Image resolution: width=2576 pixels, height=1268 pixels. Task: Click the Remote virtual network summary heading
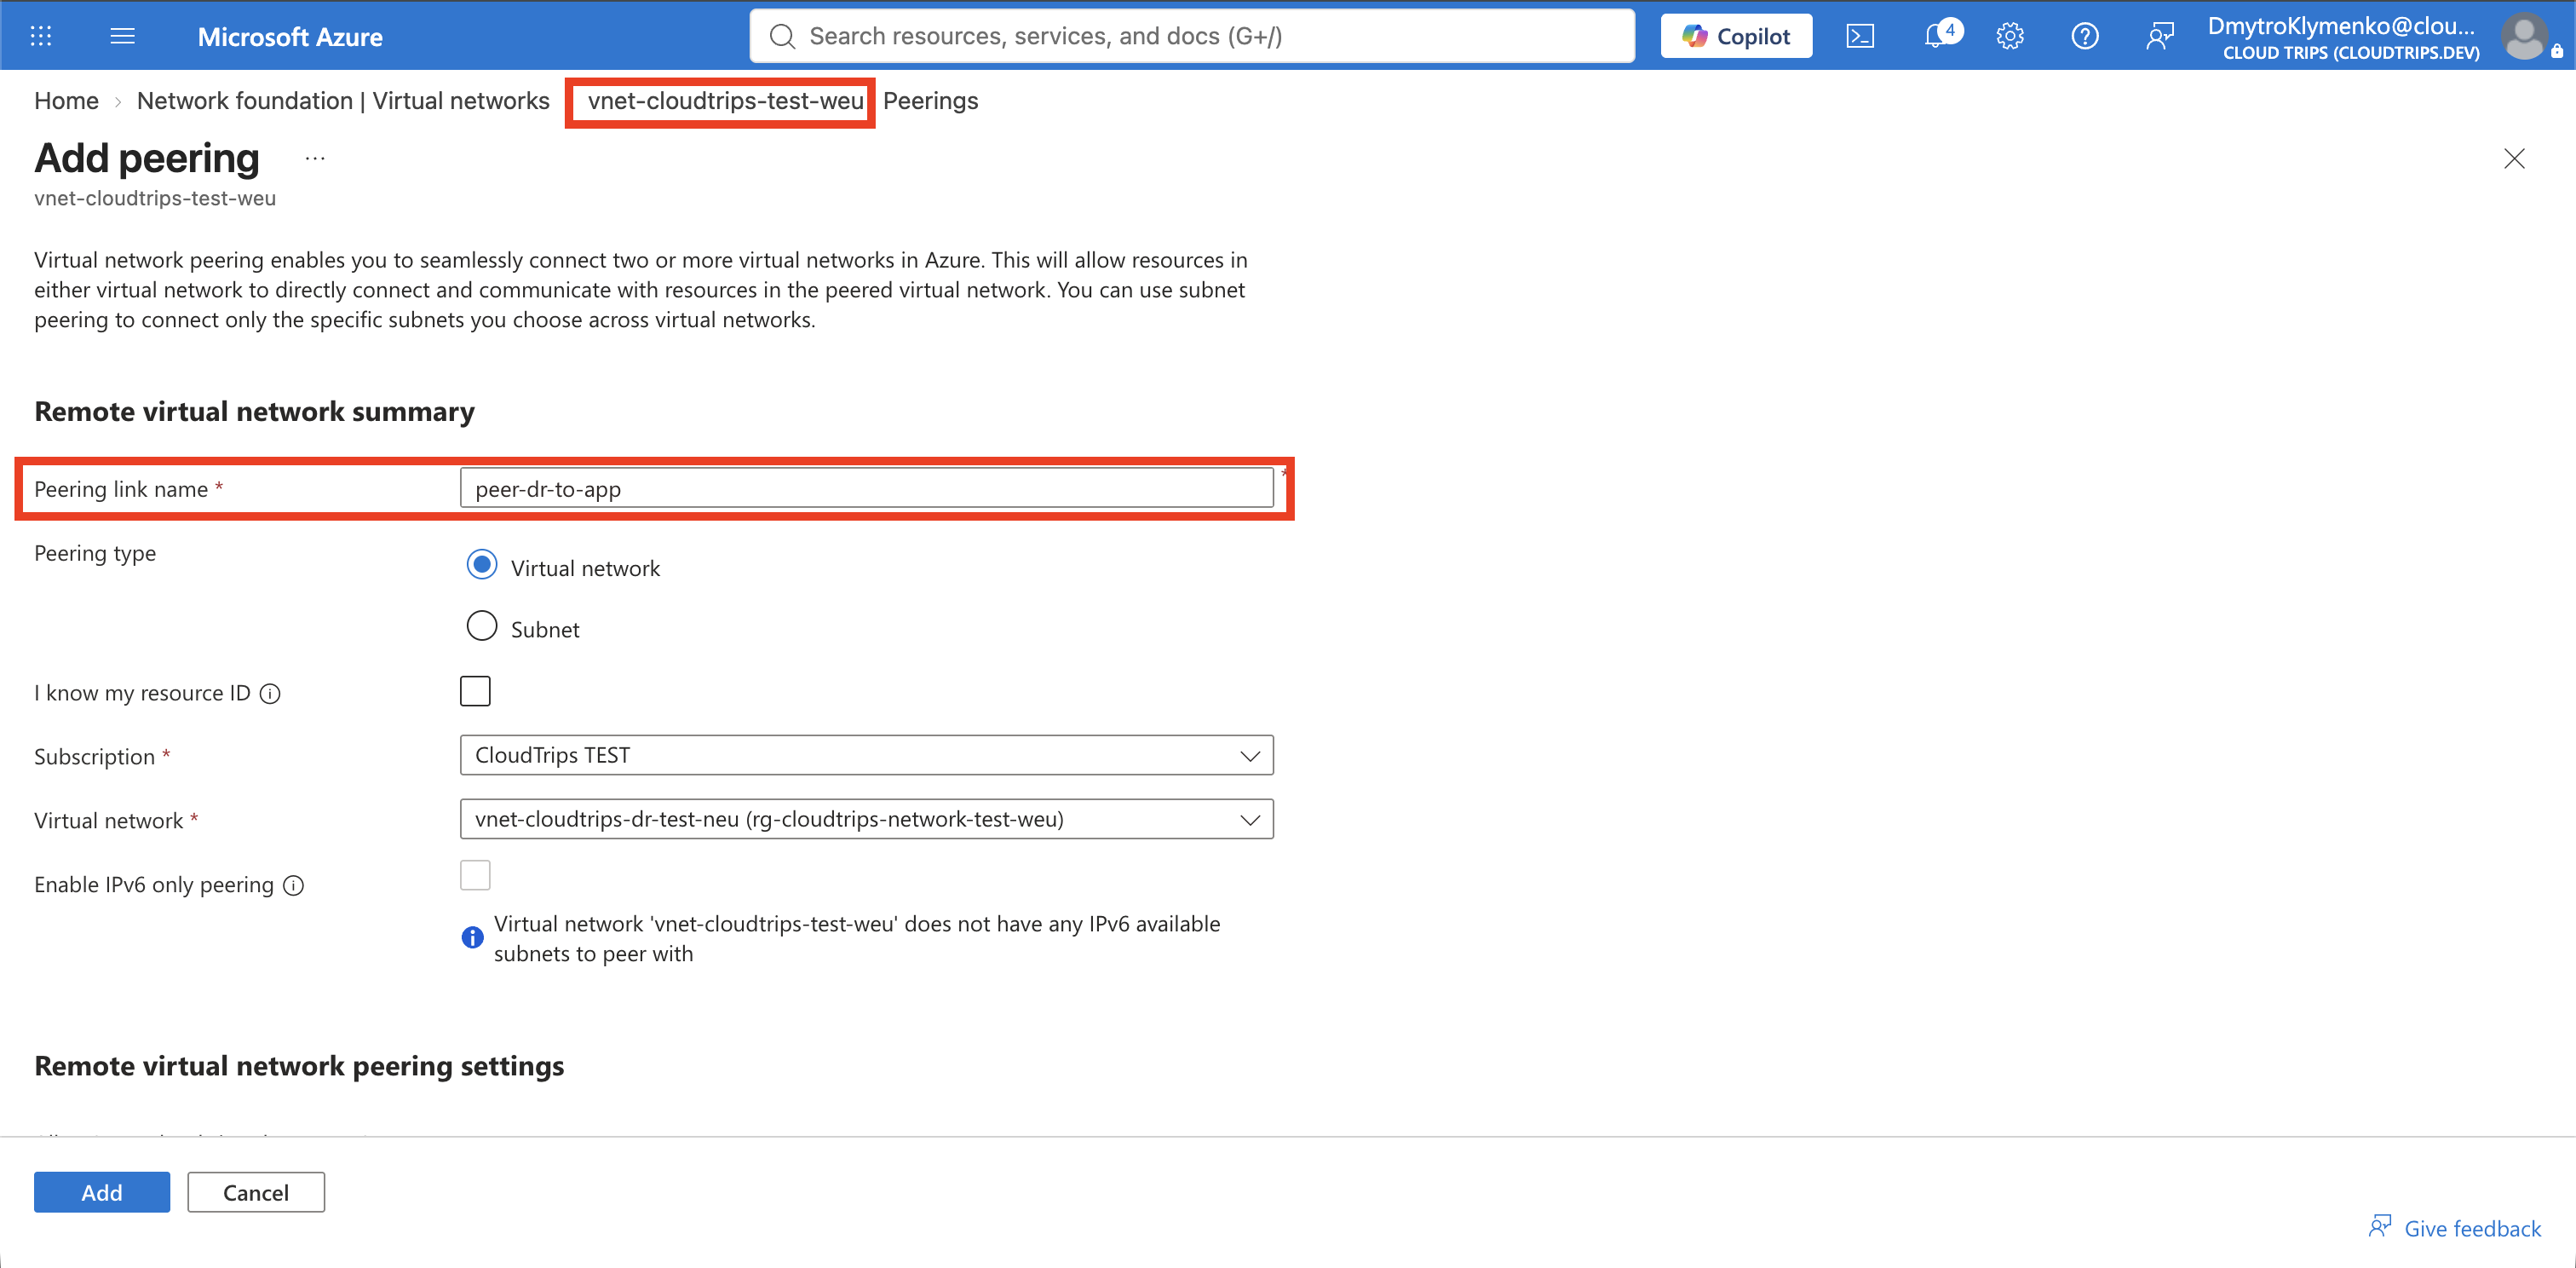coord(254,412)
